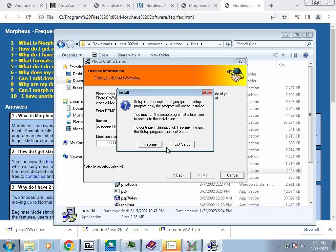Toggle the browser side panel icon
Screen dimensions: 336x252
308,17
